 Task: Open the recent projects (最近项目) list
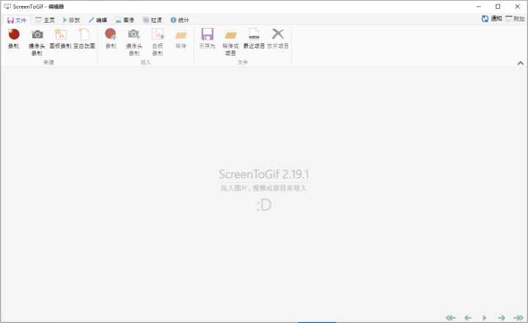pyautogui.click(x=254, y=39)
